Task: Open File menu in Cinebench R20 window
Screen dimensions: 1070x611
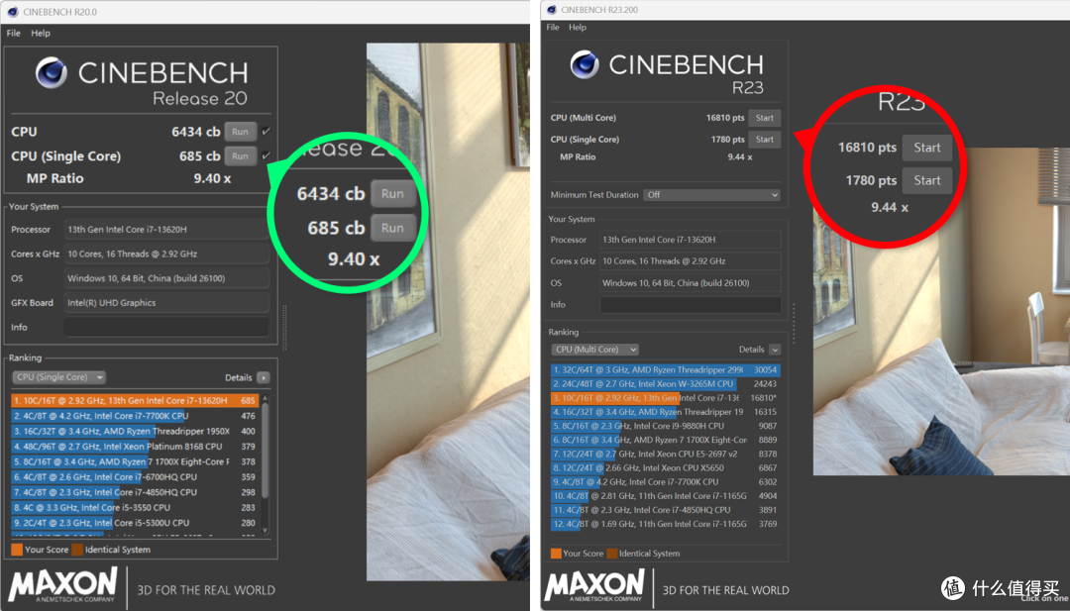Action: click(x=14, y=33)
